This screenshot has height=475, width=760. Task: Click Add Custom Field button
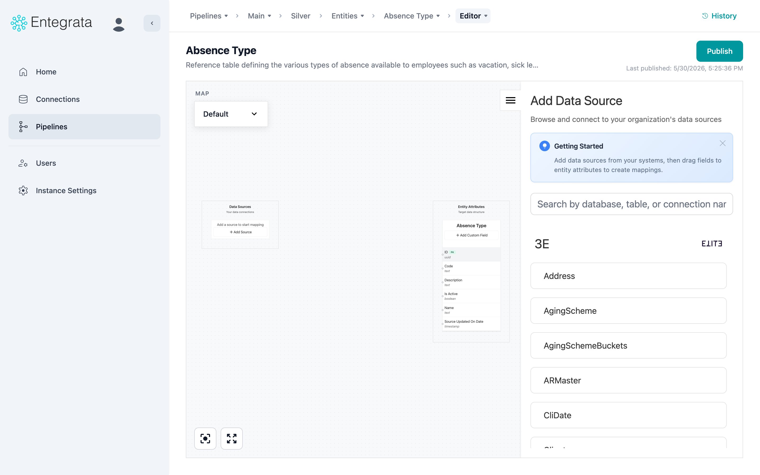click(471, 235)
